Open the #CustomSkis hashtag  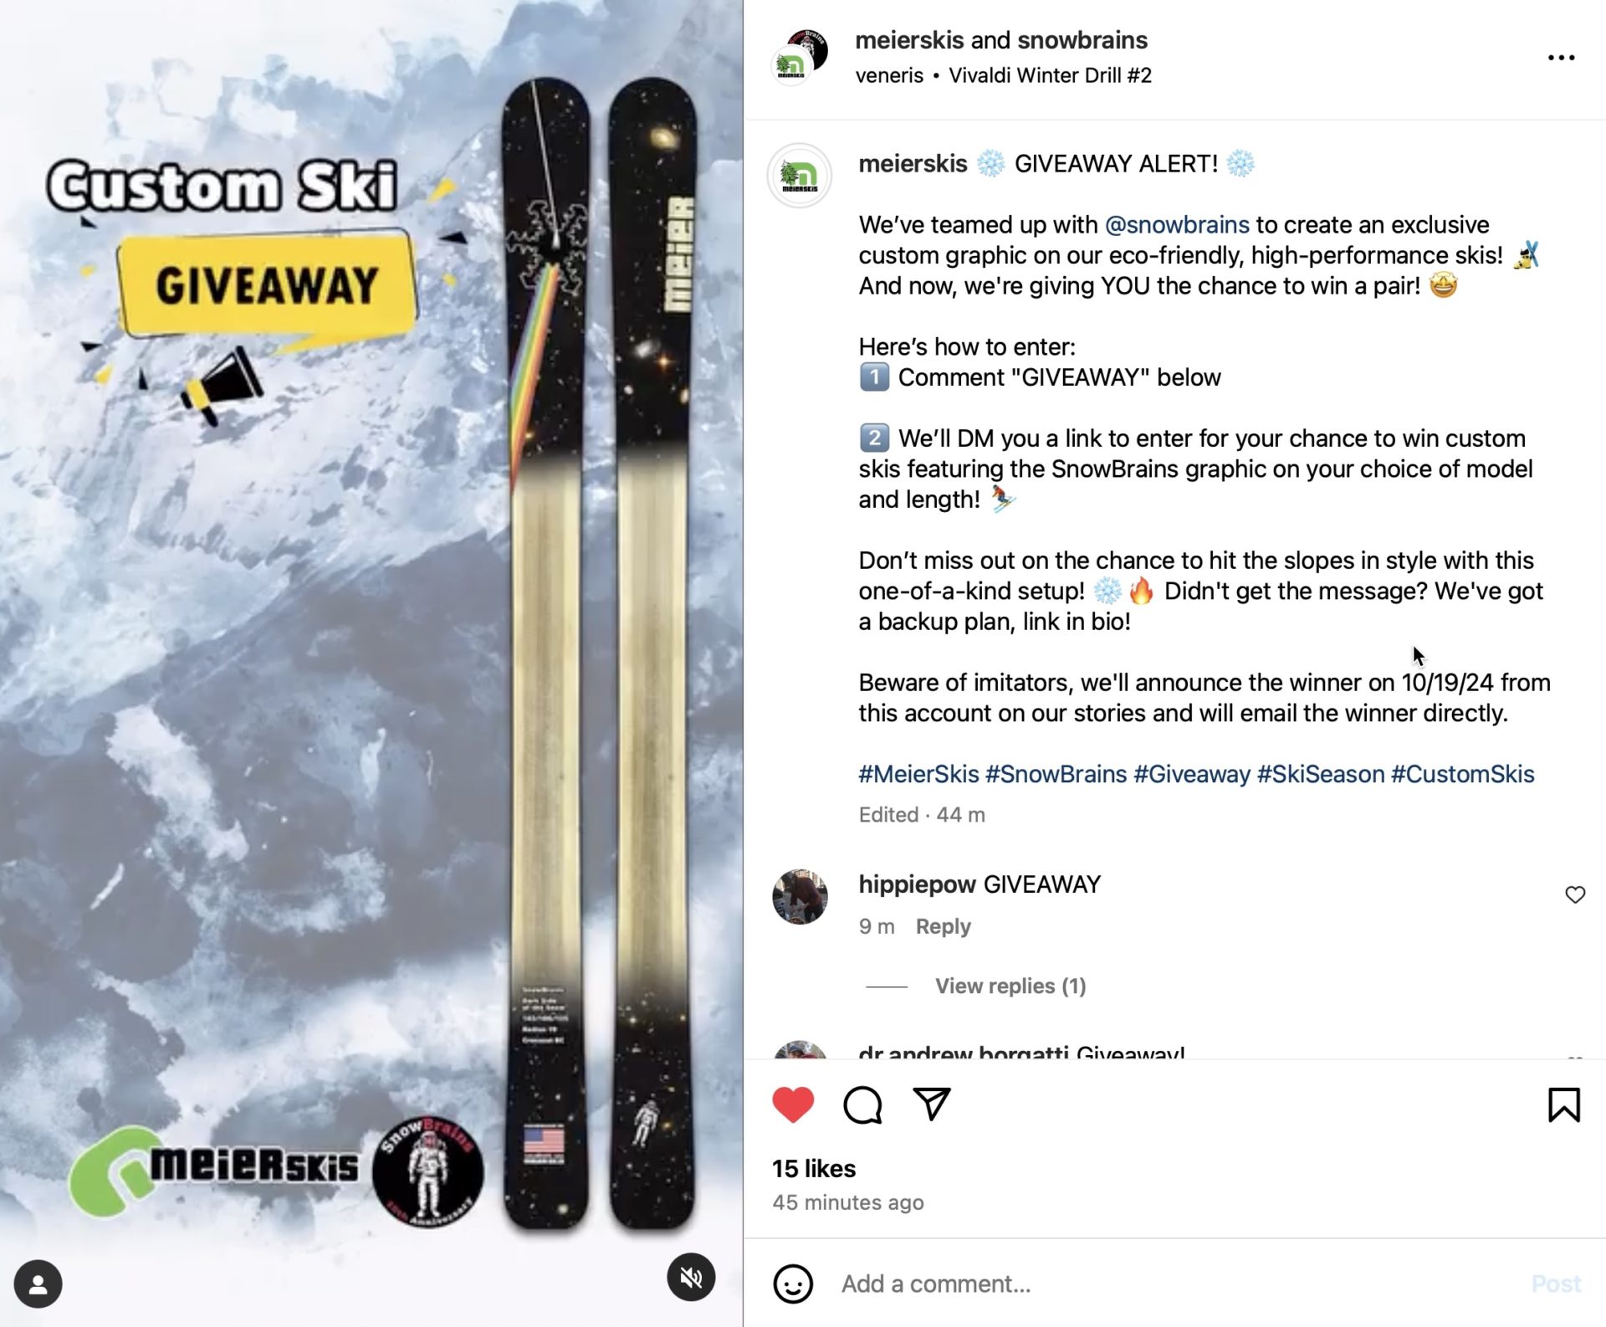tap(1462, 774)
